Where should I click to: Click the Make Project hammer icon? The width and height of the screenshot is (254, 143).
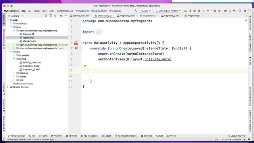click(x=136, y=11)
